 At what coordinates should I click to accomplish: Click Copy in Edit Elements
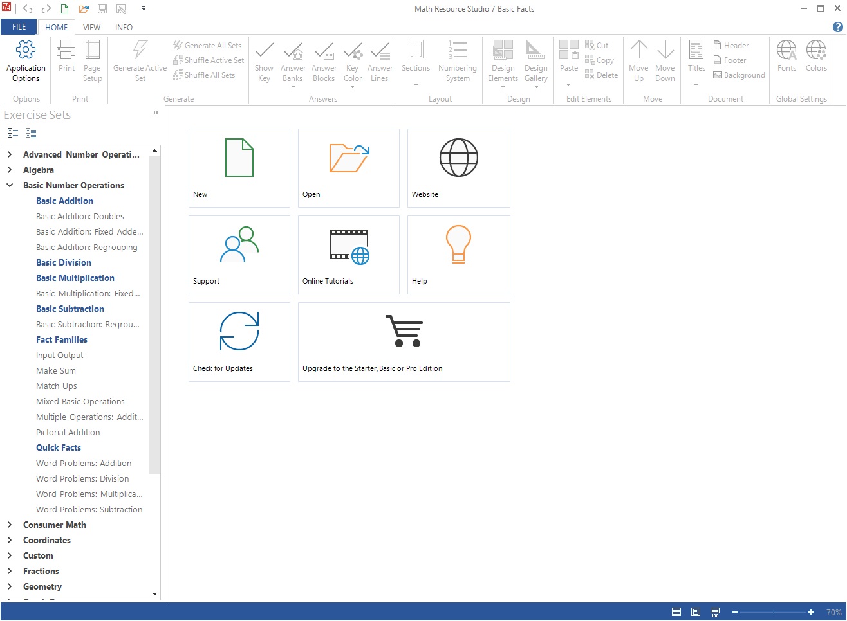599,60
